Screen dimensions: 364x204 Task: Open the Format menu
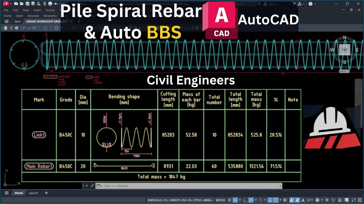(x=50, y=10)
